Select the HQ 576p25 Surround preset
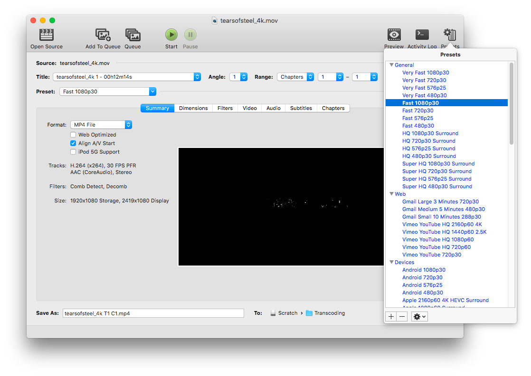Screen dimensions: 531x376 pyautogui.click(x=429, y=148)
